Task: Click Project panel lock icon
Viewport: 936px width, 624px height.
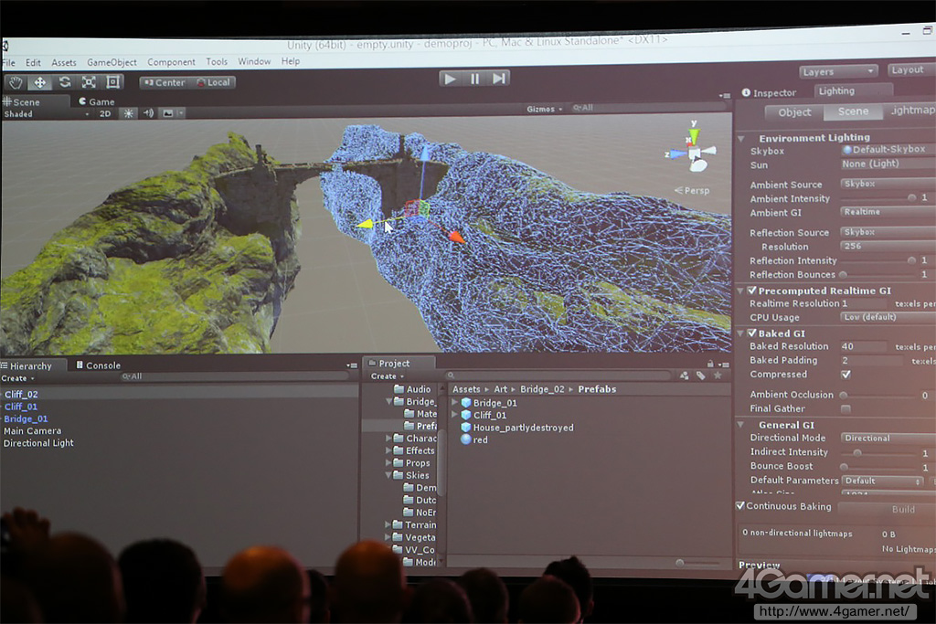Action: [x=710, y=364]
